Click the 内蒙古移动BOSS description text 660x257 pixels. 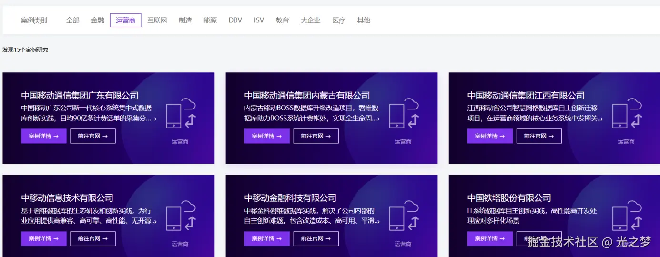pos(312,113)
